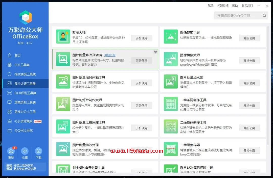This screenshot has width=273, height=178.
Task: Open 格式转换工具集 in the sidebar
Action: coord(25,74)
